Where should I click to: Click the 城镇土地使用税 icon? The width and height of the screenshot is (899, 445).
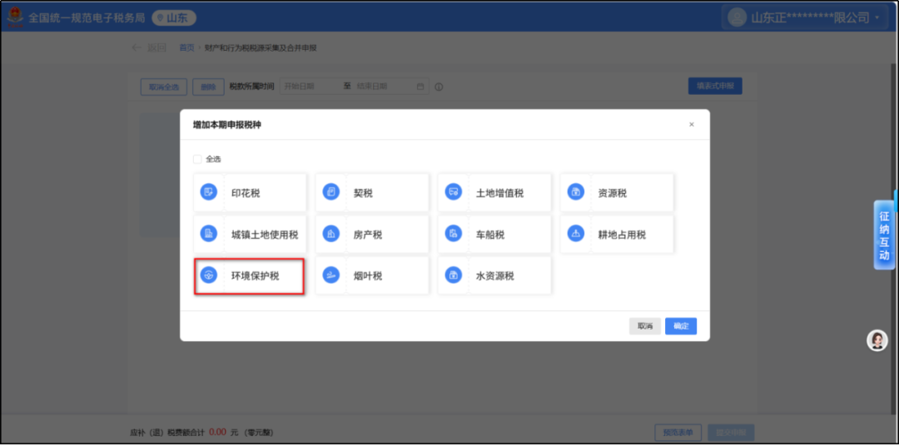(x=208, y=234)
